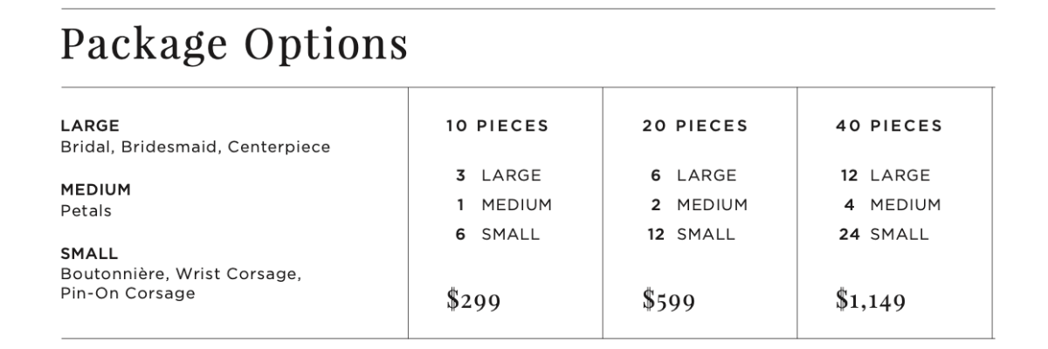
Task: Select the 10 PIECES package header
Action: point(498,126)
